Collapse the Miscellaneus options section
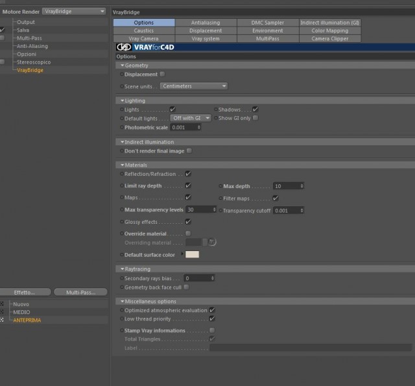415x386 pixels. click(x=123, y=301)
